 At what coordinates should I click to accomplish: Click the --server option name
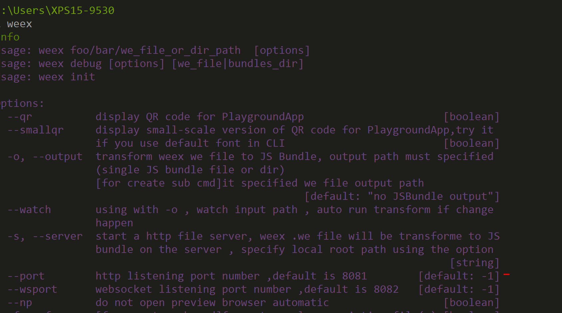[57, 236]
